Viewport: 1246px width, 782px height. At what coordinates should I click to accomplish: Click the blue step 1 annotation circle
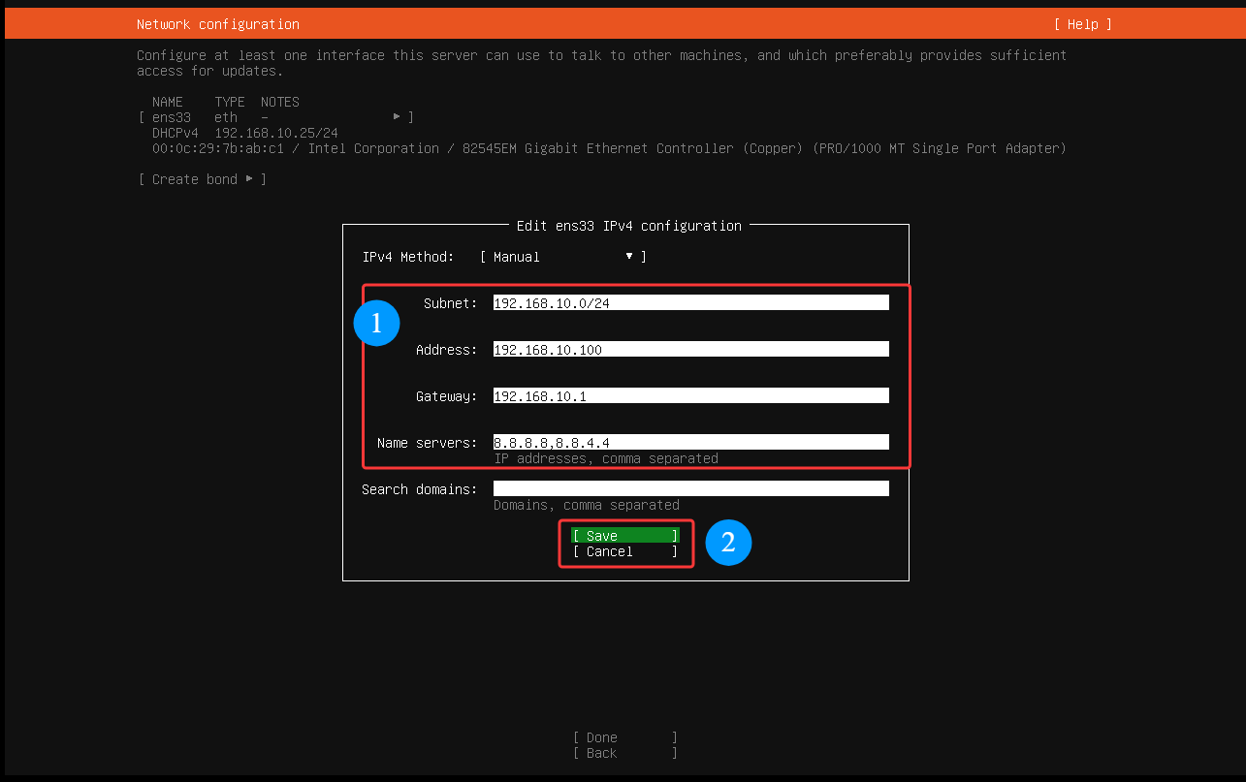tap(376, 325)
